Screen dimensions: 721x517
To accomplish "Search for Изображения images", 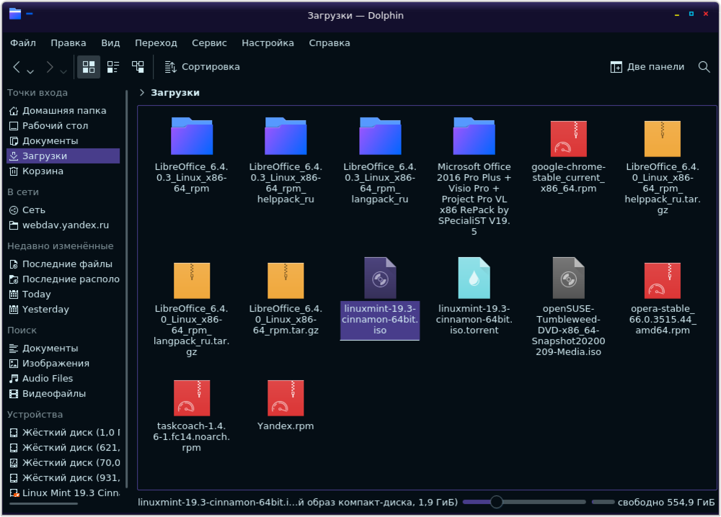I will 63,364.
